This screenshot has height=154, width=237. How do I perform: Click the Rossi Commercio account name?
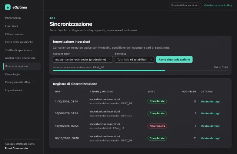pos(16,148)
